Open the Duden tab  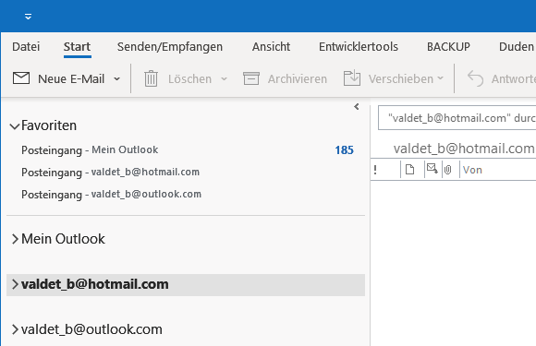tap(517, 47)
